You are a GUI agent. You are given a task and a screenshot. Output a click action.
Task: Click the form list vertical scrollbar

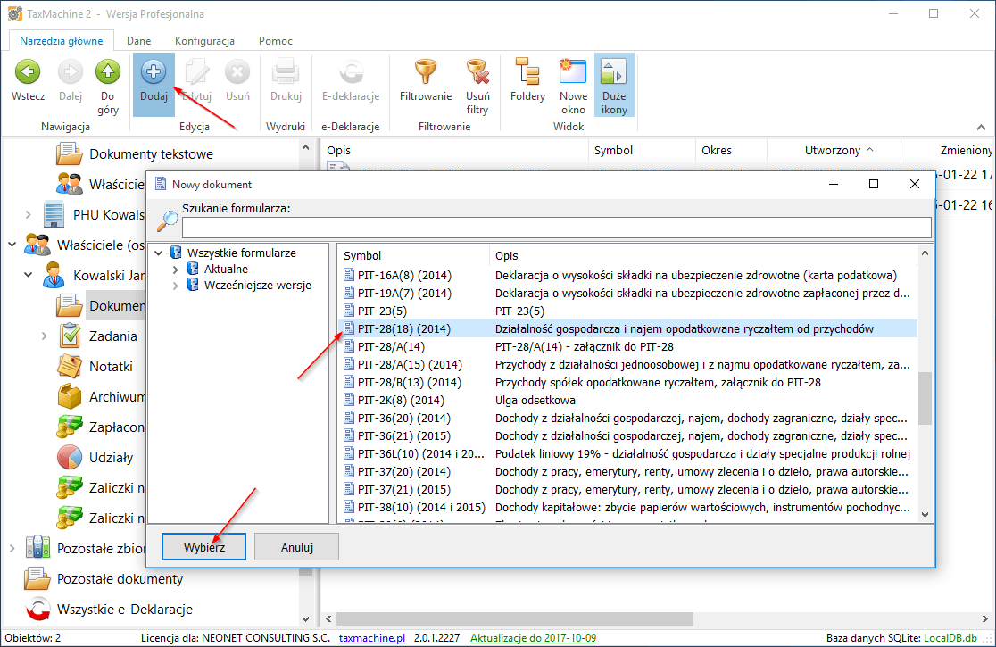tap(925, 397)
